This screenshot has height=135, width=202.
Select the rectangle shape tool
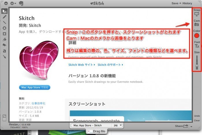[5, 34]
